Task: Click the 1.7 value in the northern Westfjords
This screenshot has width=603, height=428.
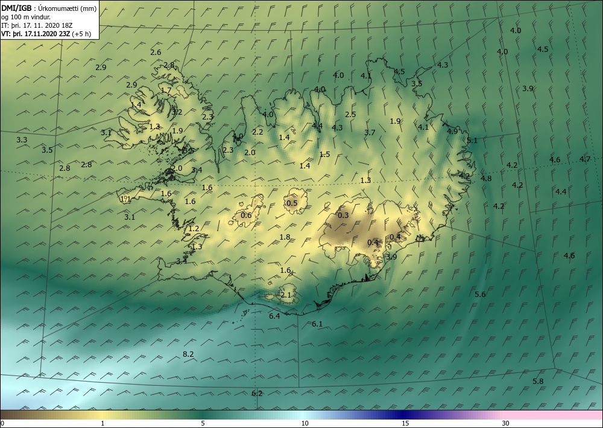Action: pos(166,91)
